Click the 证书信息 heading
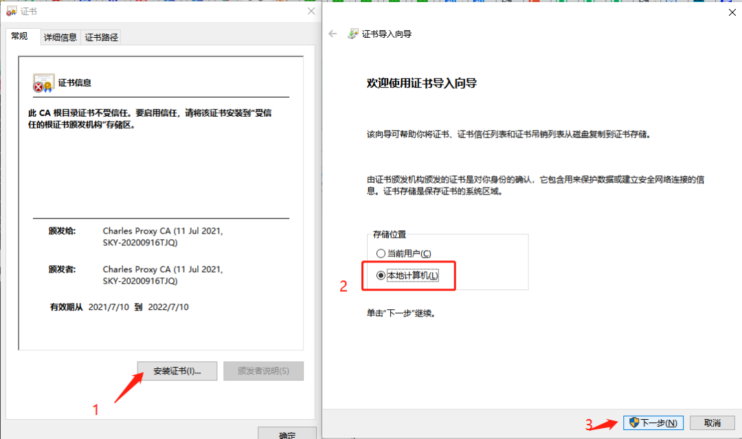The width and height of the screenshot is (742, 439). 75,83
